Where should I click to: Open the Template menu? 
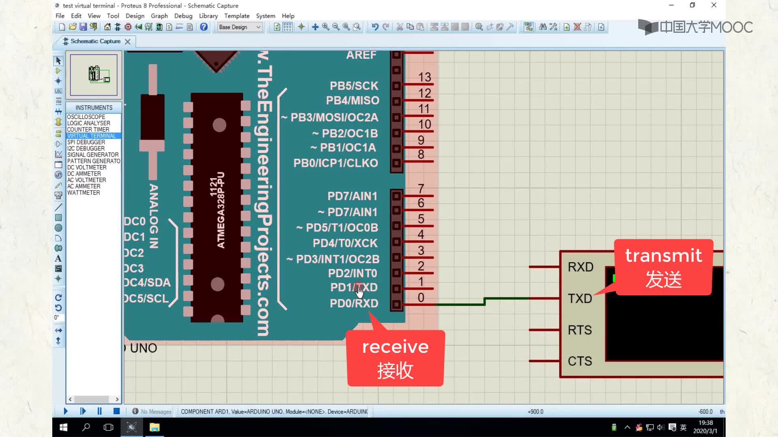click(x=237, y=16)
